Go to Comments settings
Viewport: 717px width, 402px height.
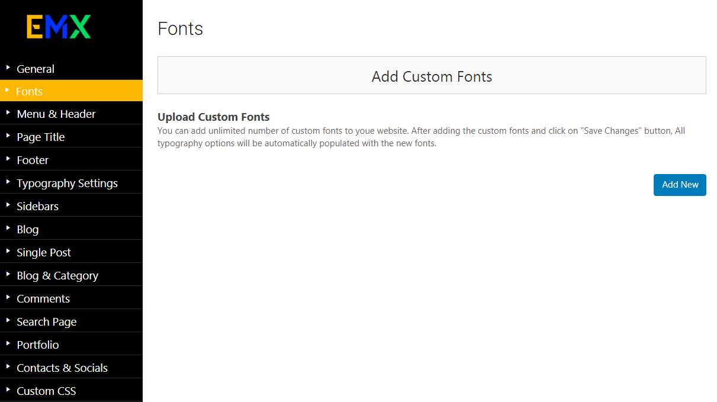[43, 298]
